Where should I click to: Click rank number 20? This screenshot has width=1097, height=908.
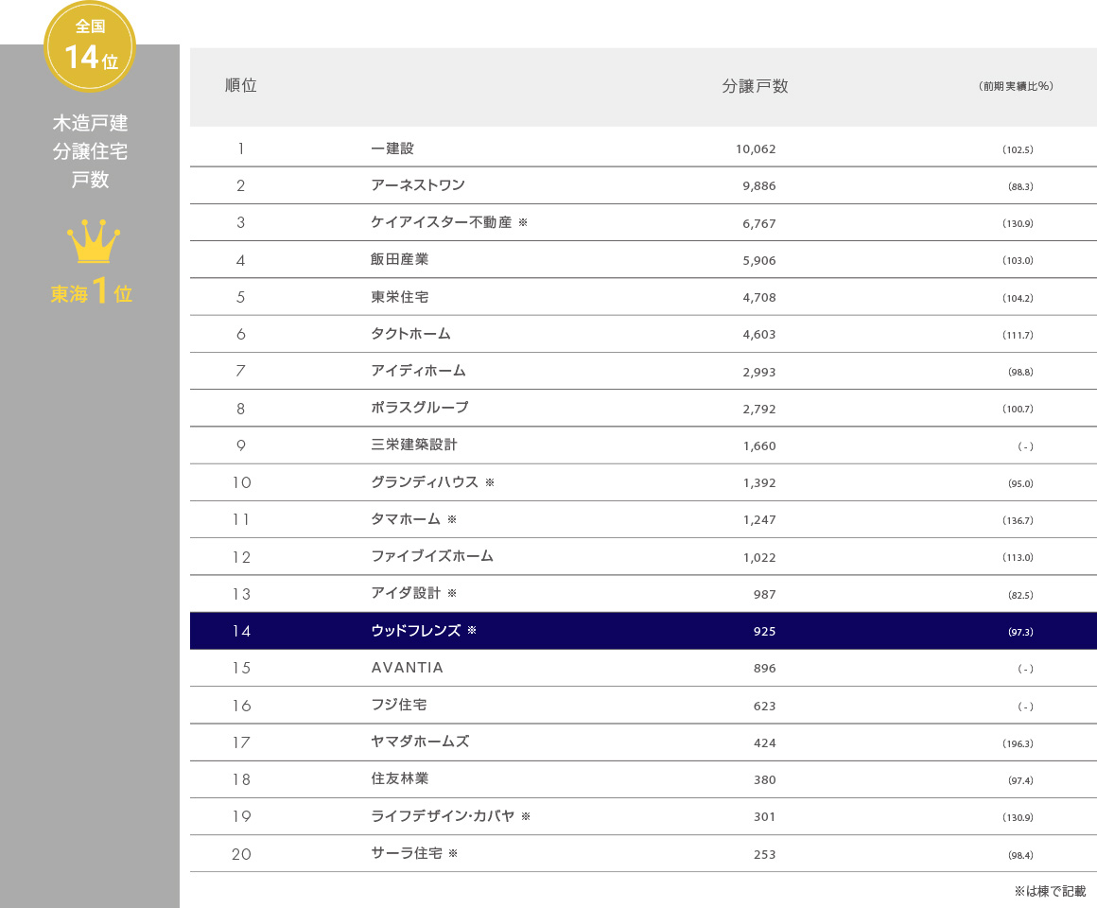(x=241, y=854)
